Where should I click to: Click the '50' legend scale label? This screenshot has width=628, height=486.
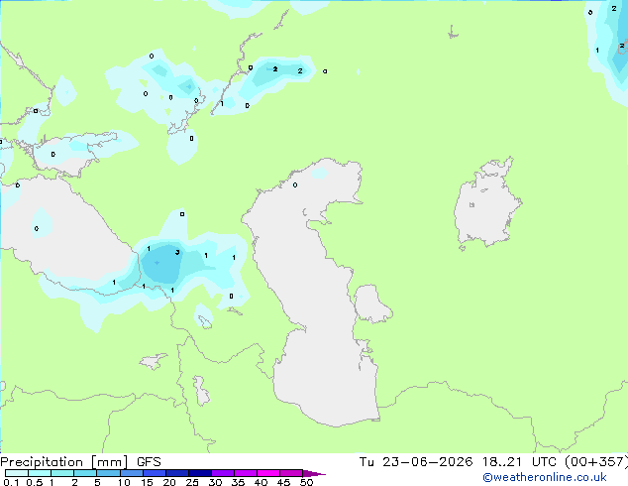pos(306,482)
